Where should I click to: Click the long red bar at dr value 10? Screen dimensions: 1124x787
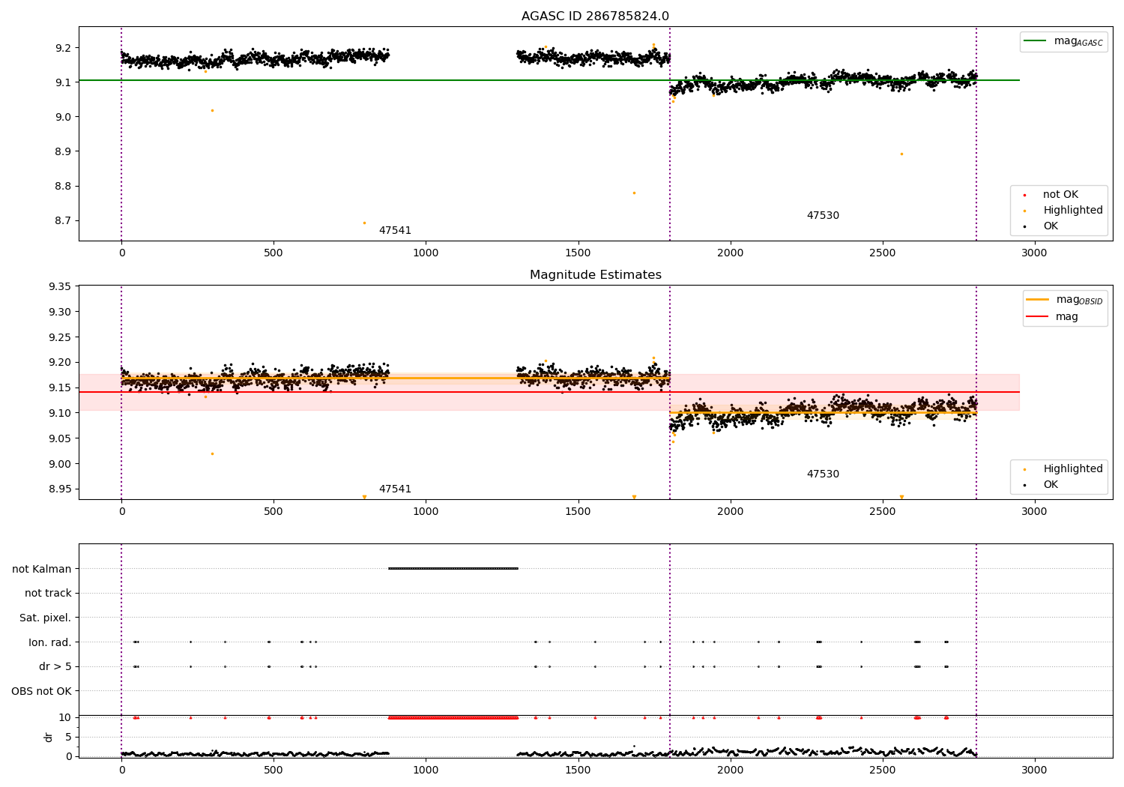tap(453, 717)
